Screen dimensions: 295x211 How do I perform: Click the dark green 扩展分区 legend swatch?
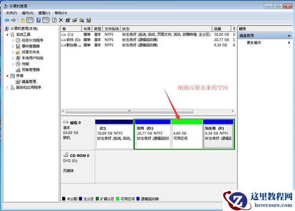click(97, 199)
